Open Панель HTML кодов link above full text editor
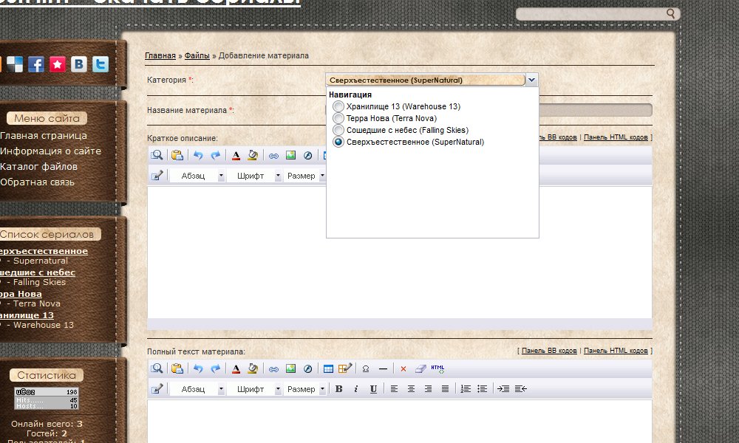Viewport: 739px width, 443px height. coord(616,351)
